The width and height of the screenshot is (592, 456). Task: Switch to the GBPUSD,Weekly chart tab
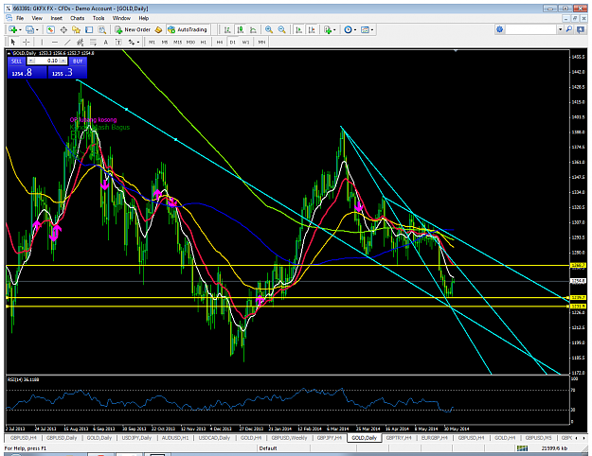coord(289,438)
